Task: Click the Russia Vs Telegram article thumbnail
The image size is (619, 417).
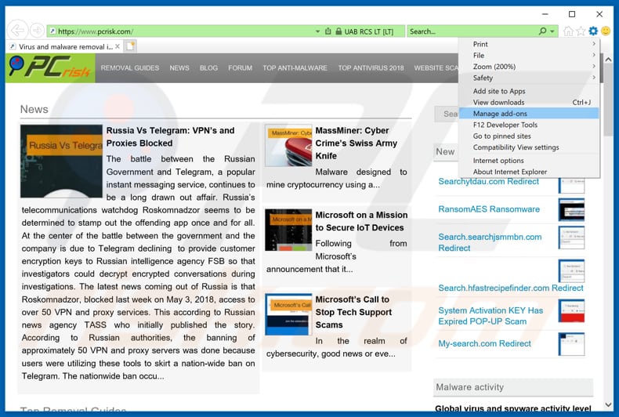Action: tap(61, 161)
